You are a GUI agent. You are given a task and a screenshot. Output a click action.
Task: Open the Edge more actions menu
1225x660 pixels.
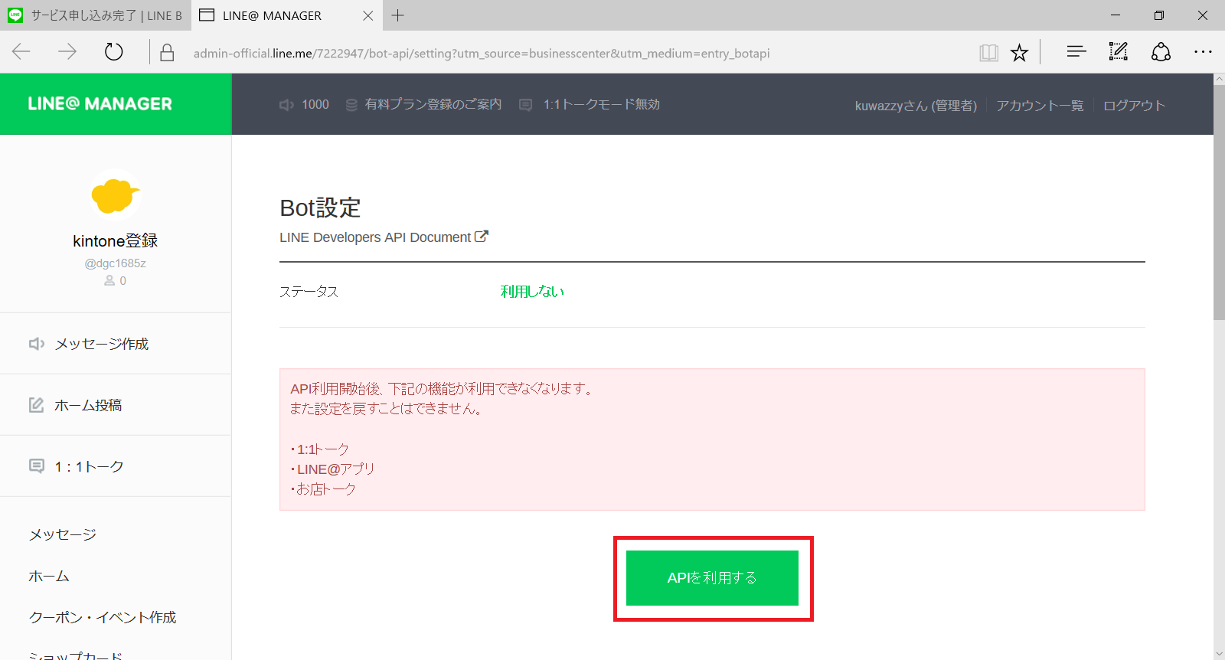(1203, 52)
